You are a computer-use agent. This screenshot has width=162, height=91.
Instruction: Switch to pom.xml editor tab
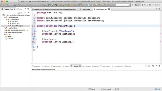[x=54, y=9]
